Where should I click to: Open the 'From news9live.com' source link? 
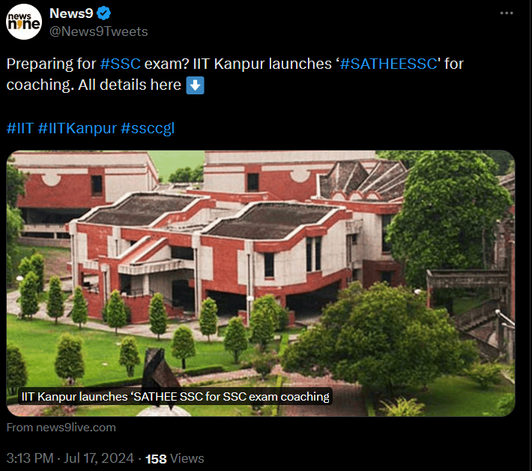(x=61, y=428)
